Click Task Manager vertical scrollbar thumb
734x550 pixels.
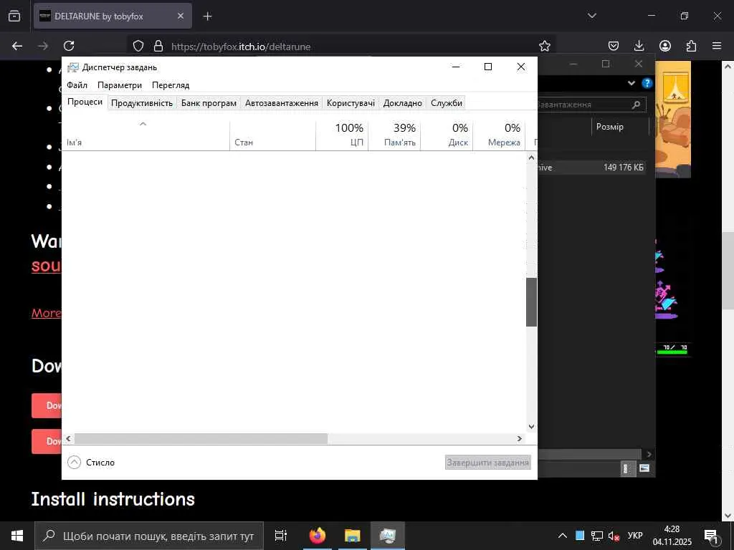(531, 302)
